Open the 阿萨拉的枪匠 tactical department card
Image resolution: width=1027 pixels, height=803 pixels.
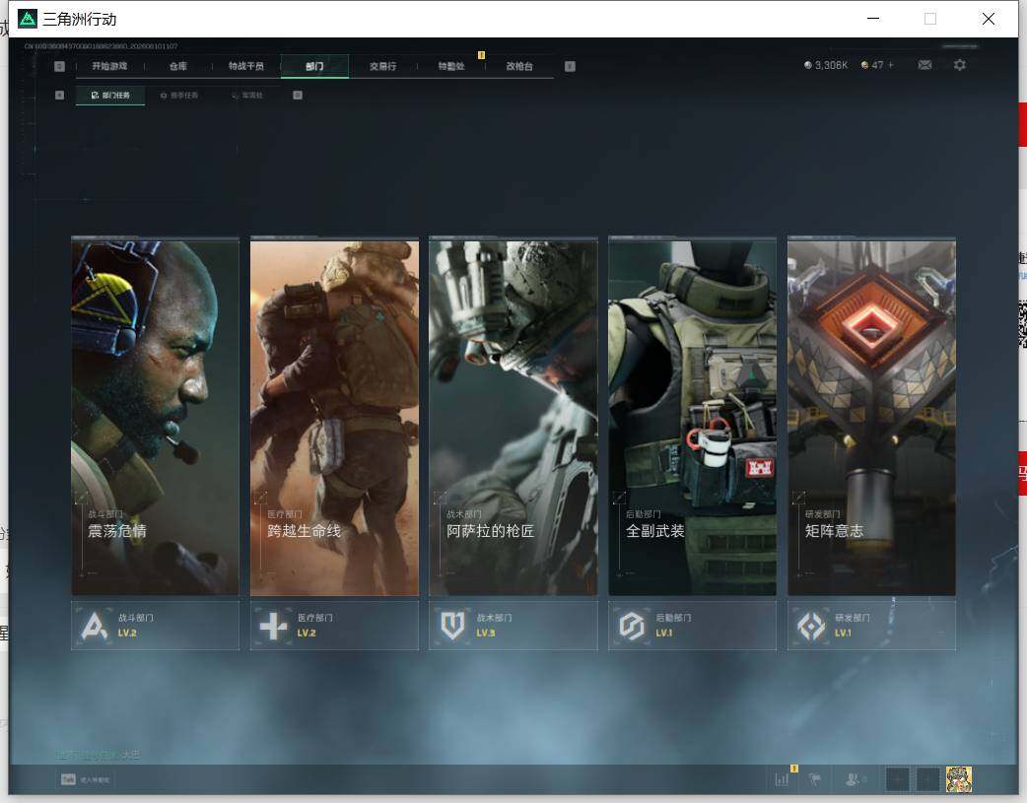tap(513, 417)
